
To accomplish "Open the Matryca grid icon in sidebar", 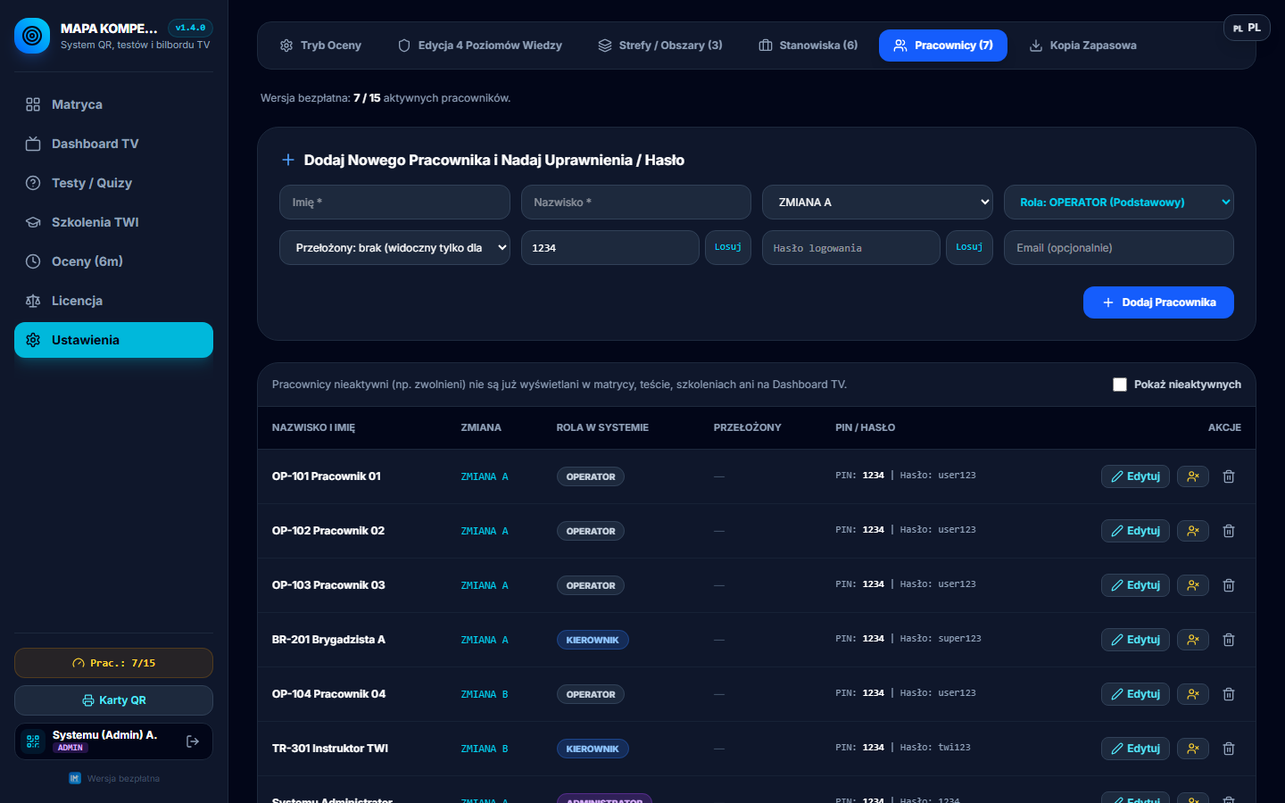I will click(x=33, y=104).
